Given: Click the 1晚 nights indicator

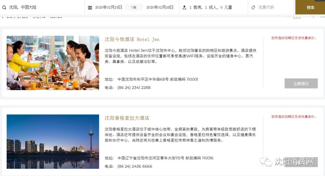Looking at the screenshot, I should pyautogui.click(x=134, y=8).
